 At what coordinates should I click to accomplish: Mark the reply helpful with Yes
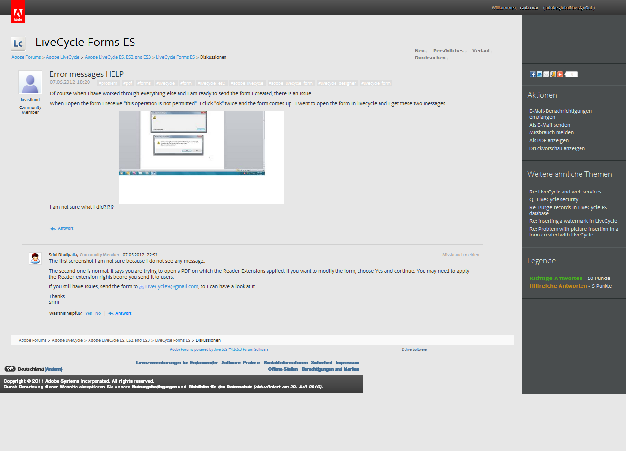[89, 313]
